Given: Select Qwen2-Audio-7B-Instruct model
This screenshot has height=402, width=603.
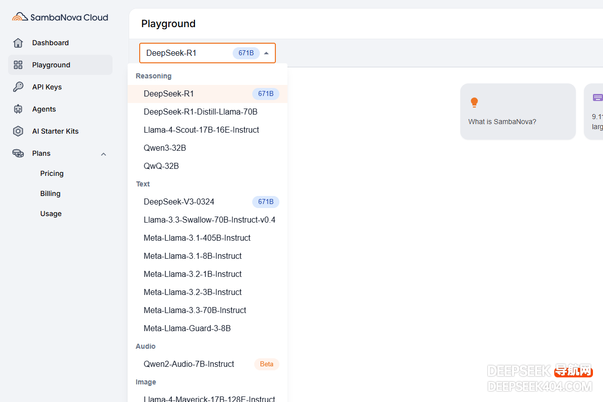Looking at the screenshot, I should tap(208, 364).
